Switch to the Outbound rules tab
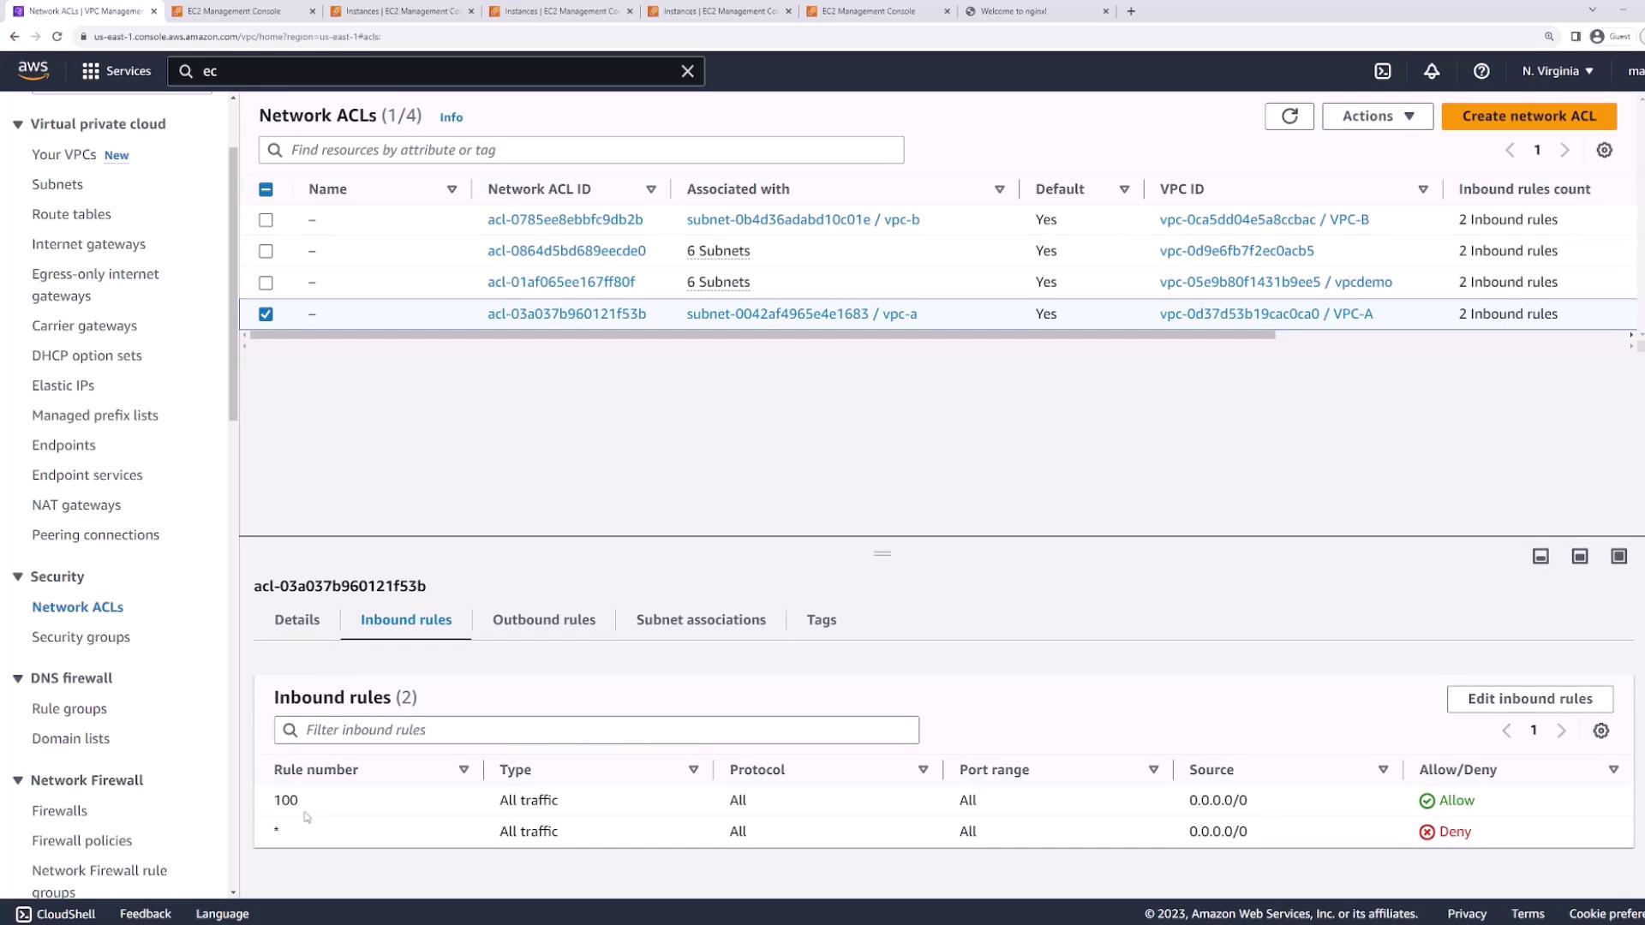This screenshot has height=925, width=1645. (543, 620)
